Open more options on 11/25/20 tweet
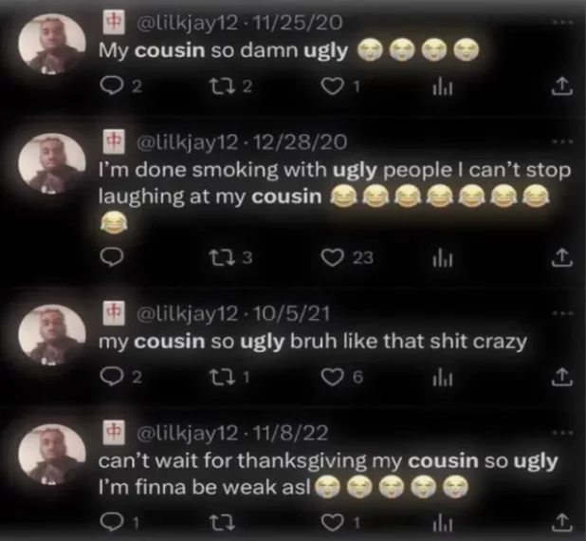 point(561,23)
